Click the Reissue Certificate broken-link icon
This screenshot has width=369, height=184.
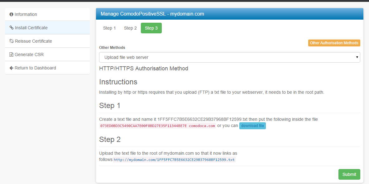pos(11,41)
